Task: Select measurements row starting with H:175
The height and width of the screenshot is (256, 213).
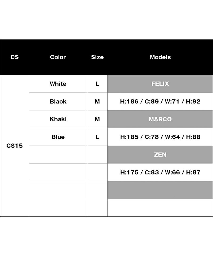Action: (x=160, y=172)
